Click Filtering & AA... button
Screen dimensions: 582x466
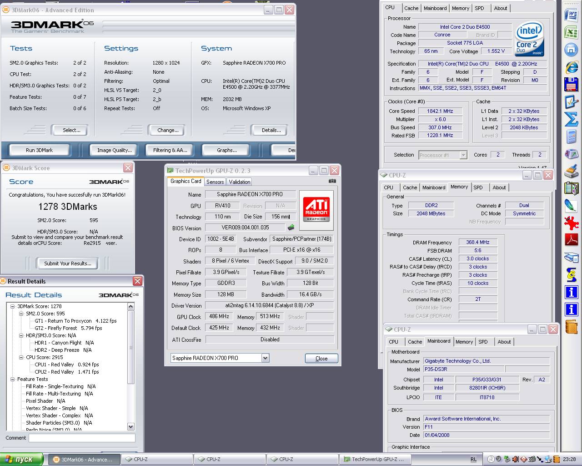point(170,150)
